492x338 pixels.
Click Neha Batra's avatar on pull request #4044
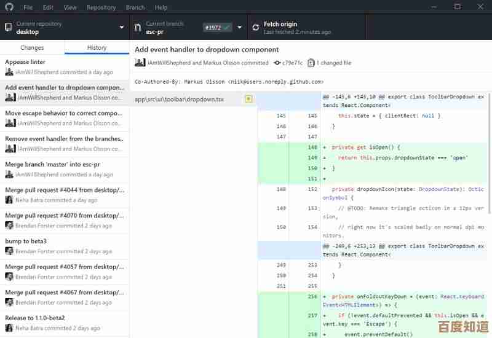pos(9,200)
